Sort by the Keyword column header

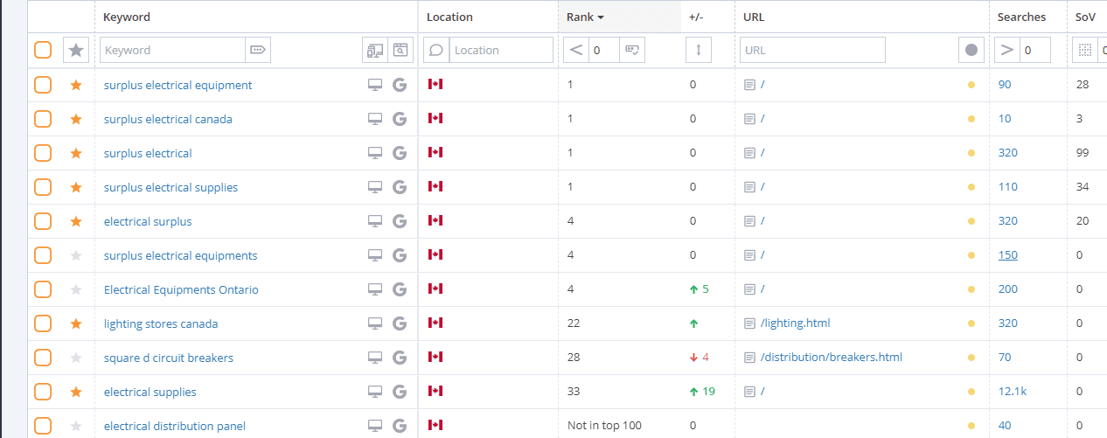127,17
